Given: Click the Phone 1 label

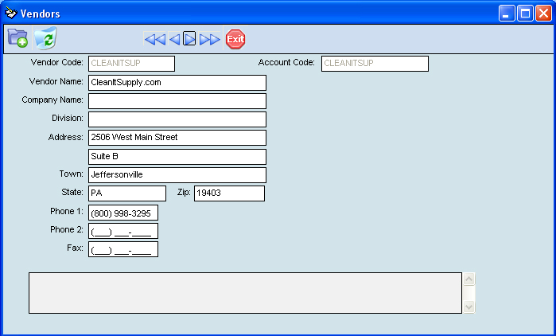Looking at the screenshot, I should [x=67, y=212].
